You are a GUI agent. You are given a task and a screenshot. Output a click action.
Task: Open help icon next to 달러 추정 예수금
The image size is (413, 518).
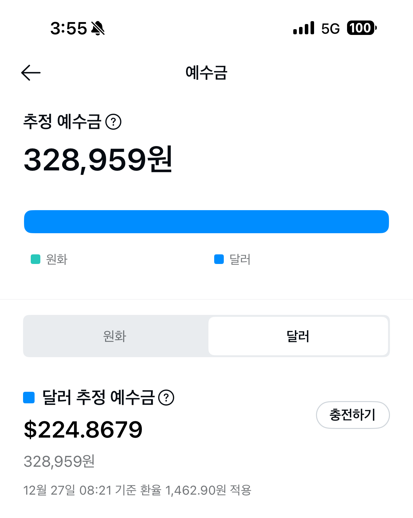pyautogui.click(x=166, y=398)
